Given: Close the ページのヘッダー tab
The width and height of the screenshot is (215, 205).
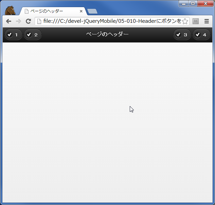Looking at the screenshot, I should [81, 11].
